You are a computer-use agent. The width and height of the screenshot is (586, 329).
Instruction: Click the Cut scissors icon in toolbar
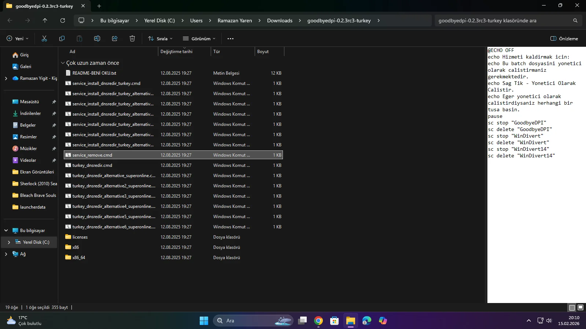coord(44,38)
